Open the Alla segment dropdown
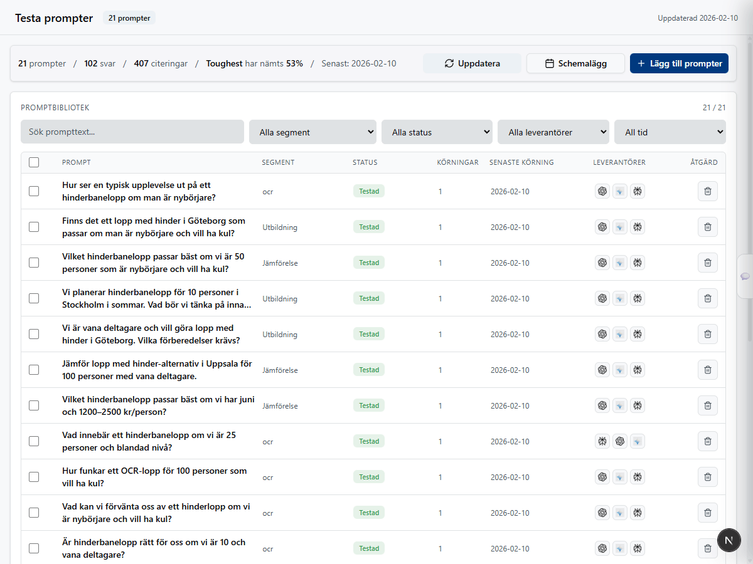The width and height of the screenshot is (753, 564). click(x=312, y=132)
